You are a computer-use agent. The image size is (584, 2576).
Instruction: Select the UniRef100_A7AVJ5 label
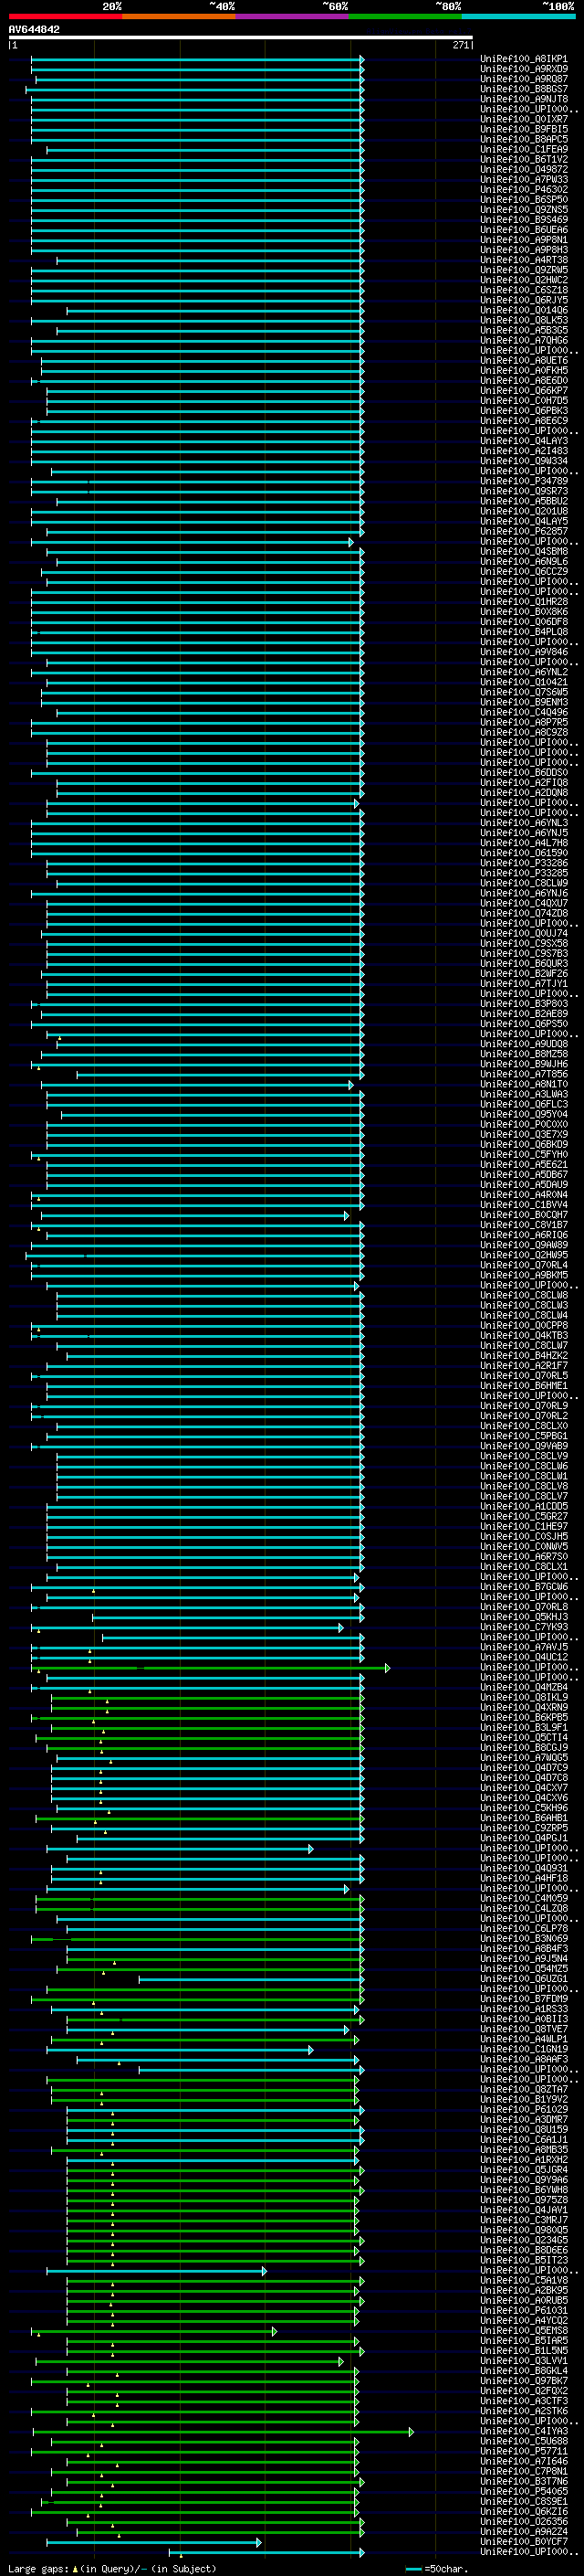524,1647
